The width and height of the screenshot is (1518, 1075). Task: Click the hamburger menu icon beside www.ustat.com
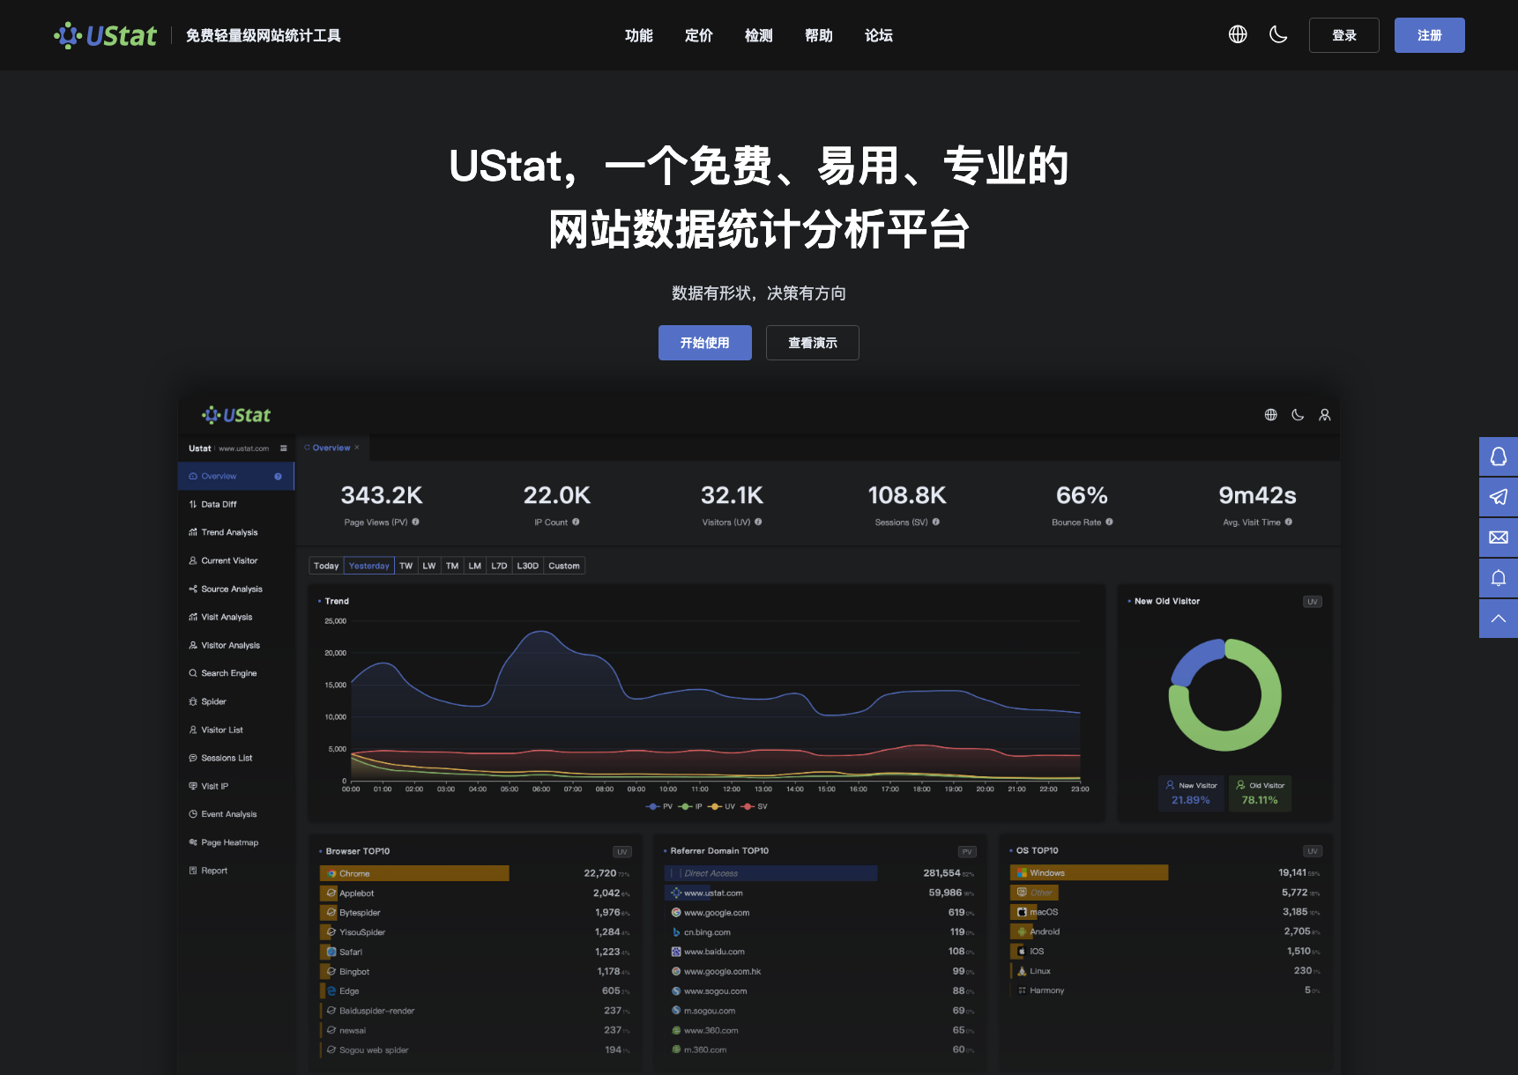coord(284,449)
